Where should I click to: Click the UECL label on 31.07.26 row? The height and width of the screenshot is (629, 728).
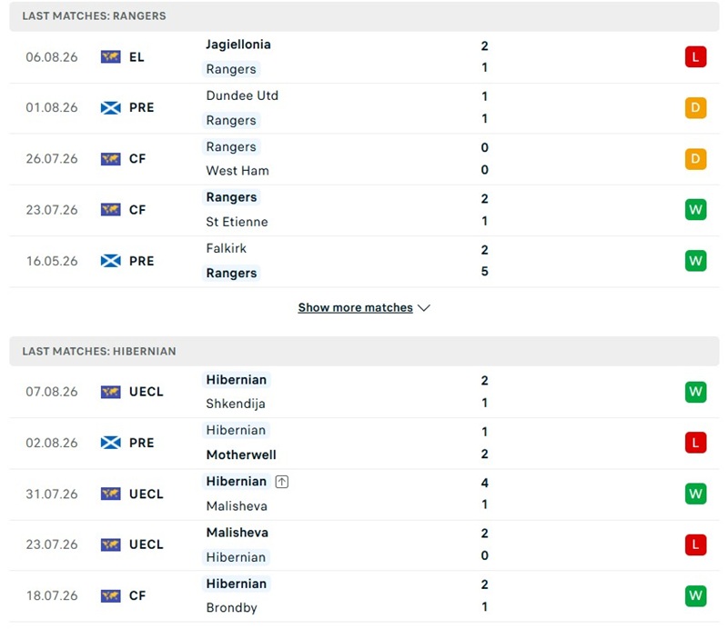[x=147, y=494]
